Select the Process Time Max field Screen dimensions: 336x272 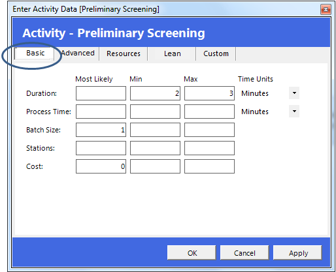pyautogui.click(x=209, y=112)
